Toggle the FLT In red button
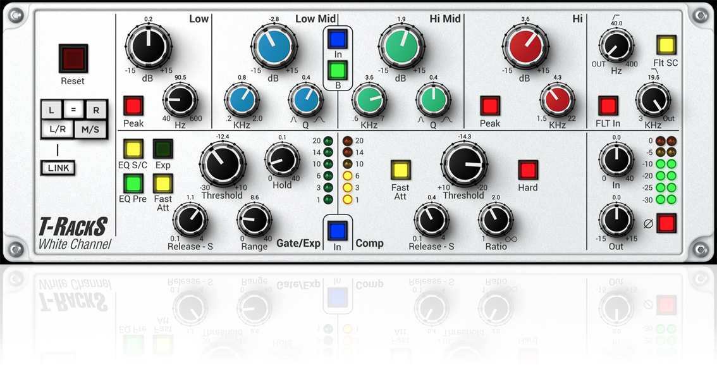The image size is (717, 367). [608, 106]
